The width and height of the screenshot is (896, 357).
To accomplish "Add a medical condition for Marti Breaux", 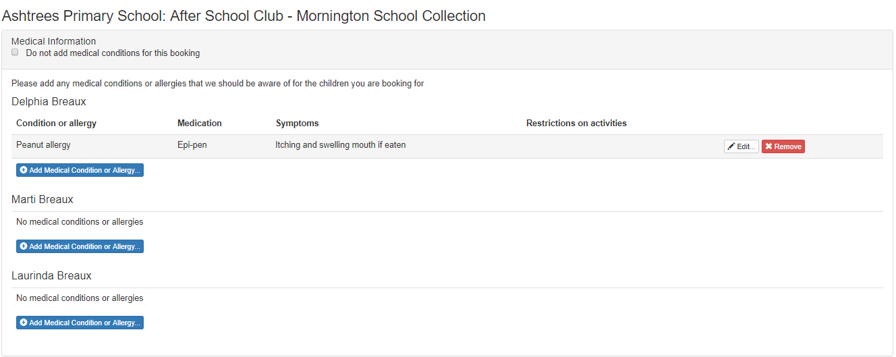I will [80, 246].
